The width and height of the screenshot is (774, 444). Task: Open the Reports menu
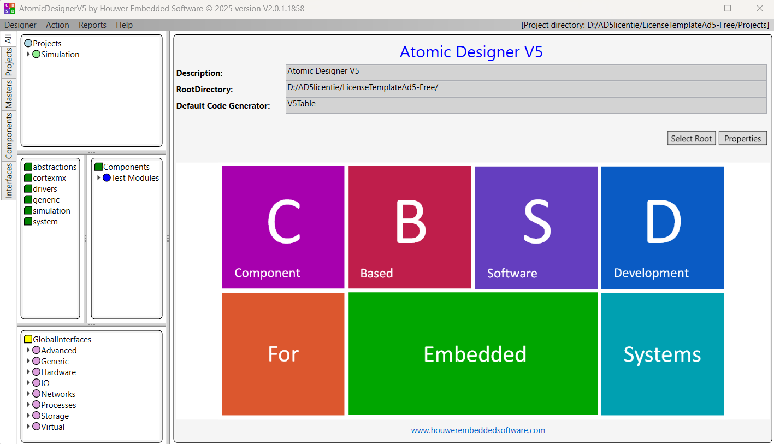pyautogui.click(x=92, y=25)
